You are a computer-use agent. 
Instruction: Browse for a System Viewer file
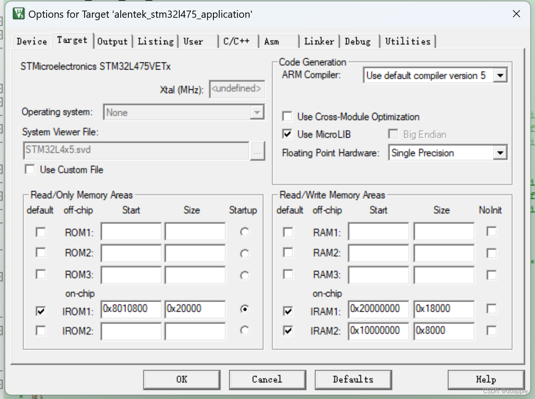click(257, 151)
